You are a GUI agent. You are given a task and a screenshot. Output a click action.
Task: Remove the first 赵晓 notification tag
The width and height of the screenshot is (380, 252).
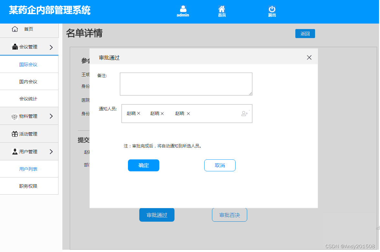[139, 113]
